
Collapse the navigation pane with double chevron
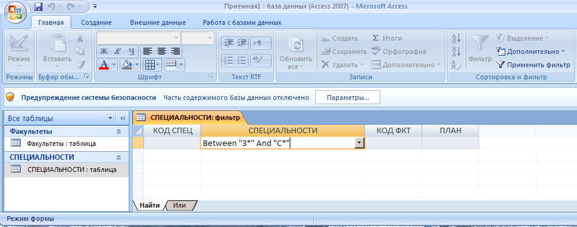pos(123,118)
